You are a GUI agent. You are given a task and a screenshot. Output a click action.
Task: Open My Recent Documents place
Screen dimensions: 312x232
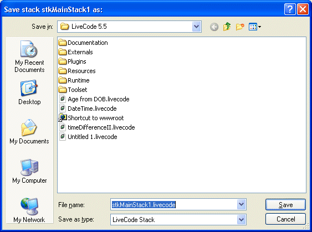pos(29,56)
